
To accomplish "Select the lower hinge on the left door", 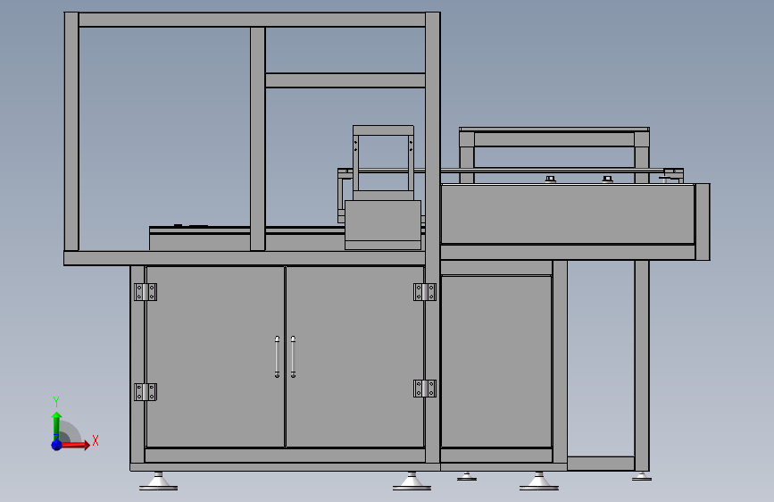I will point(146,392).
